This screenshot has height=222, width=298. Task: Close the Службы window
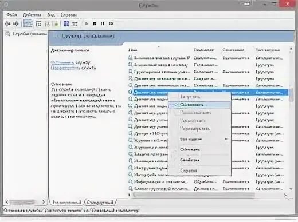point(288,4)
